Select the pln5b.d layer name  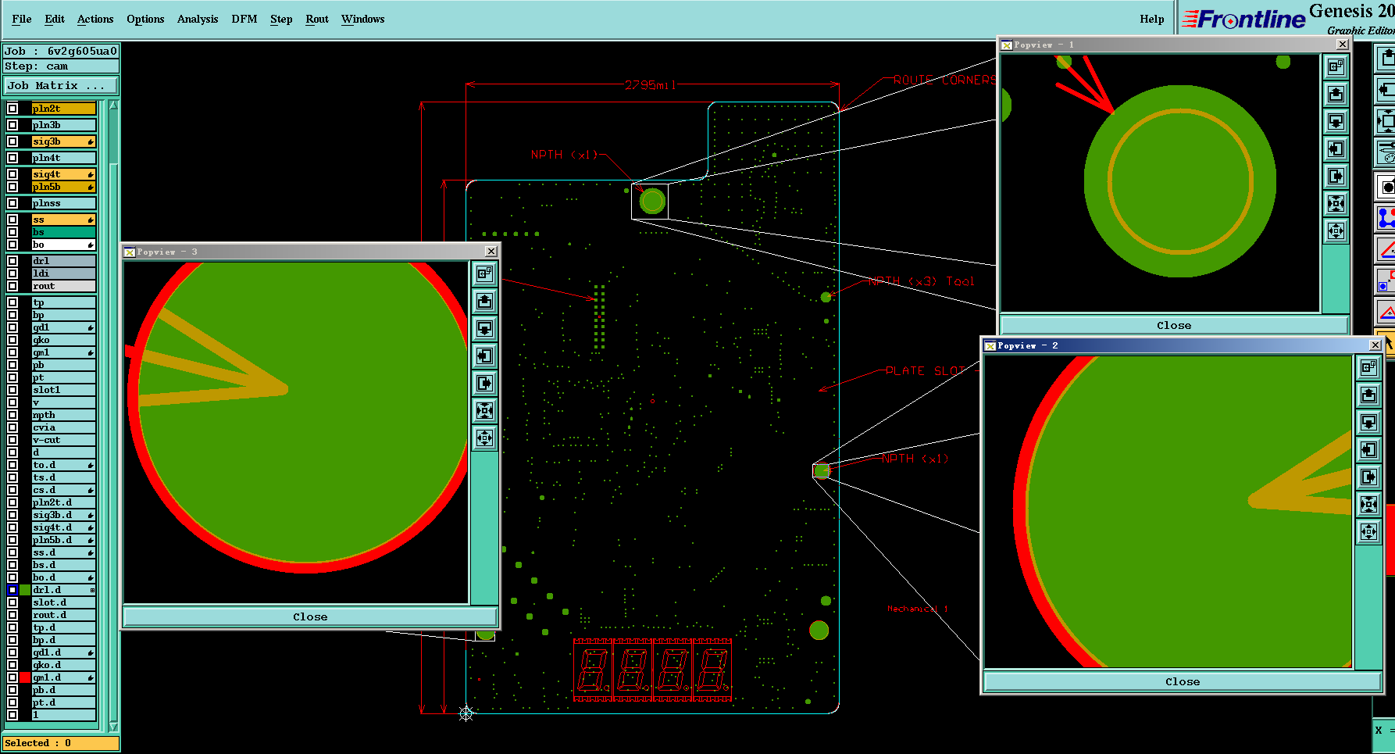tap(63, 540)
